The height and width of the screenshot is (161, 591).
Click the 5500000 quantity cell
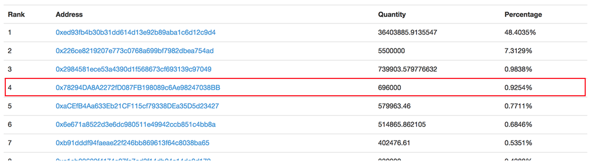point(391,51)
